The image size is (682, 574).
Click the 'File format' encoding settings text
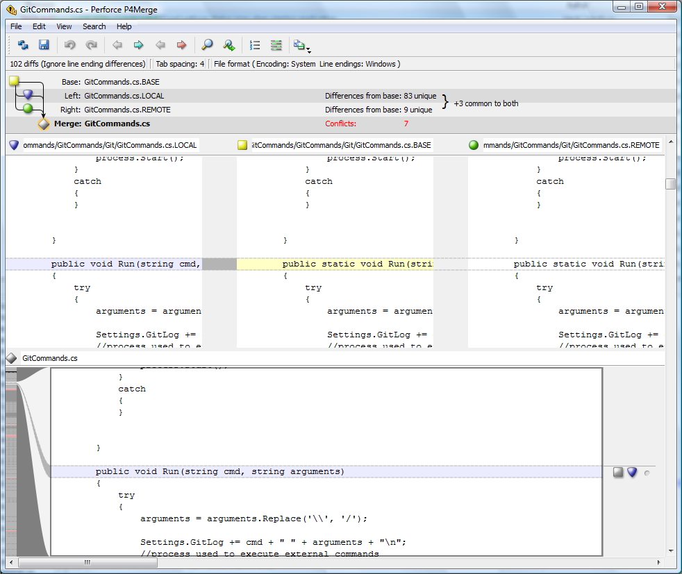(307, 64)
